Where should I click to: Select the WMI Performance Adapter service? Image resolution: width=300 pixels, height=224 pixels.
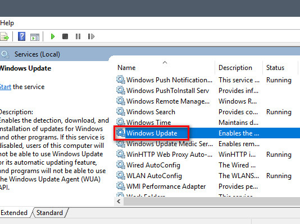207,186
